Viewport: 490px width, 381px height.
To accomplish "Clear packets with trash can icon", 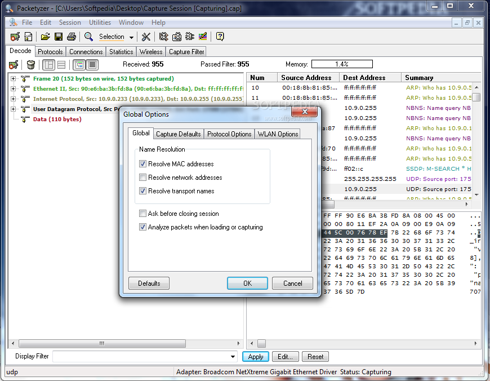I will point(30,65).
